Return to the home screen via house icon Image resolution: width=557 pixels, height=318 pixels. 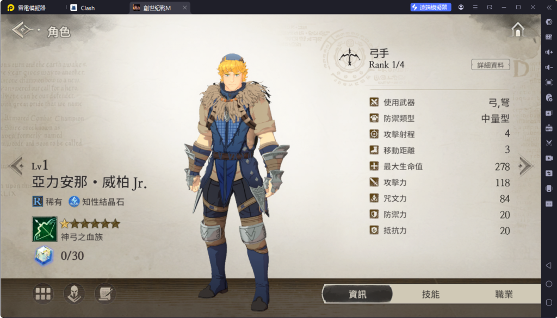[518, 29]
